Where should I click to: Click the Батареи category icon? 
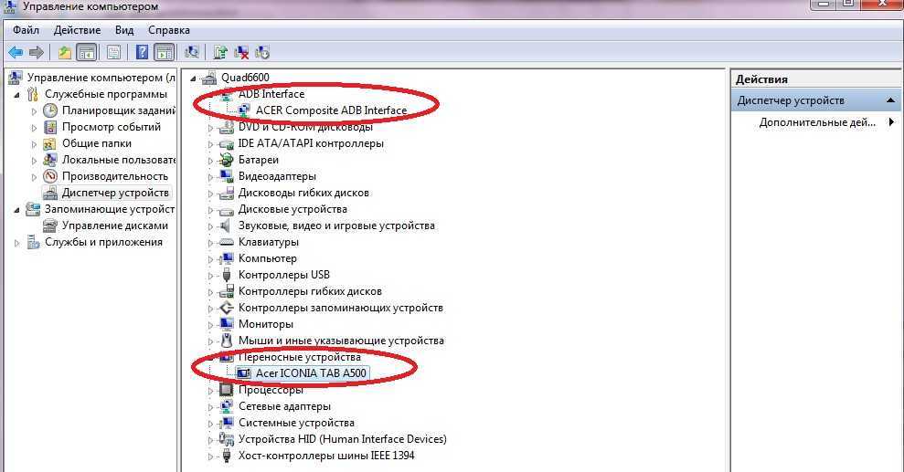pos(227,160)
